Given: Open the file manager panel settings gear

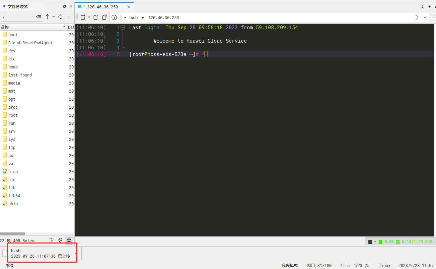Looking at the screenshot, I should pos(65,6).
